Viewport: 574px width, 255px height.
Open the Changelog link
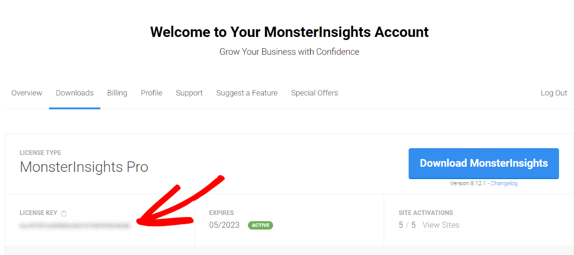click(x=504, y=183)
